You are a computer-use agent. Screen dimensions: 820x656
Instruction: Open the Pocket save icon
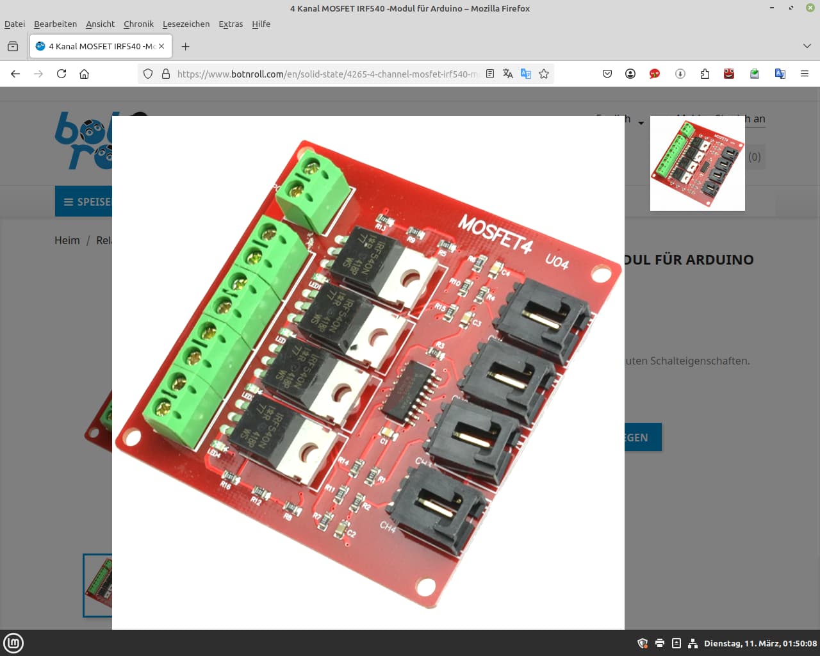click(x=607, y=74)
